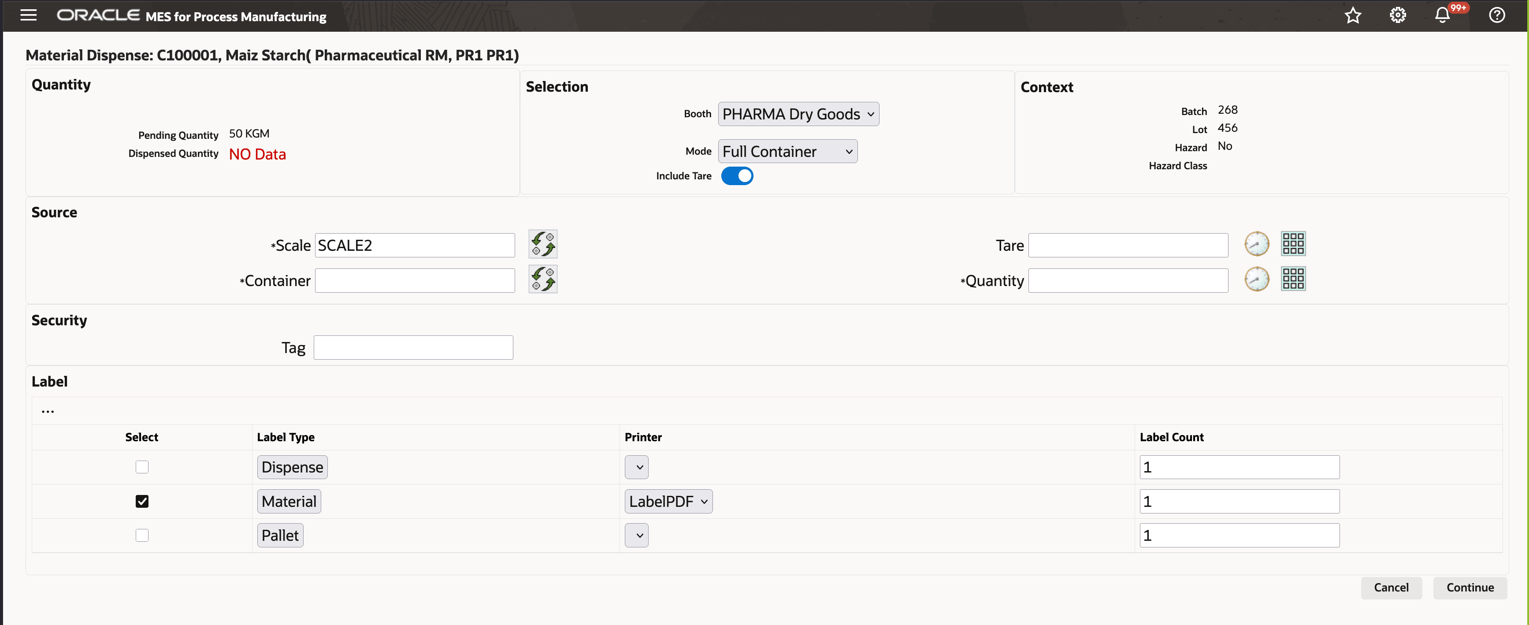Open the notifications bell
Screen dimensions: 1529x625
[x=1442, y=15]
